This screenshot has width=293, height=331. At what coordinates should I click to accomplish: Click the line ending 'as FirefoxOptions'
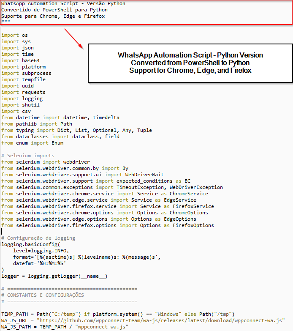coord(108,225)
